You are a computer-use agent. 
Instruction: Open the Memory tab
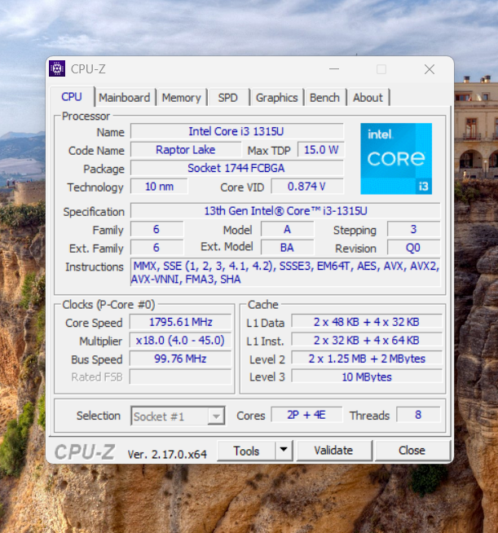tap(181, 98)
